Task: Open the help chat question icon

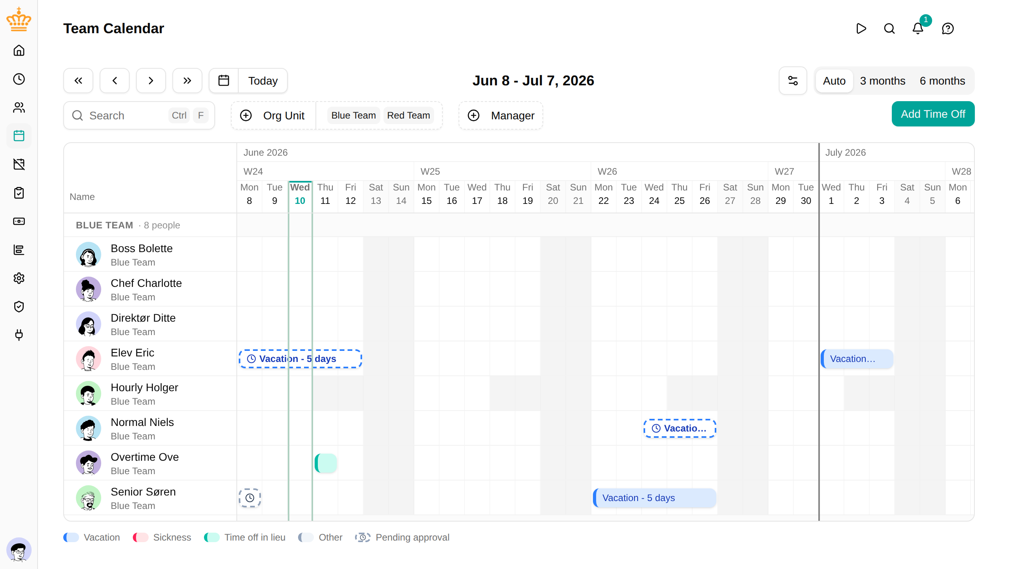Action: [x=948, y=28]
